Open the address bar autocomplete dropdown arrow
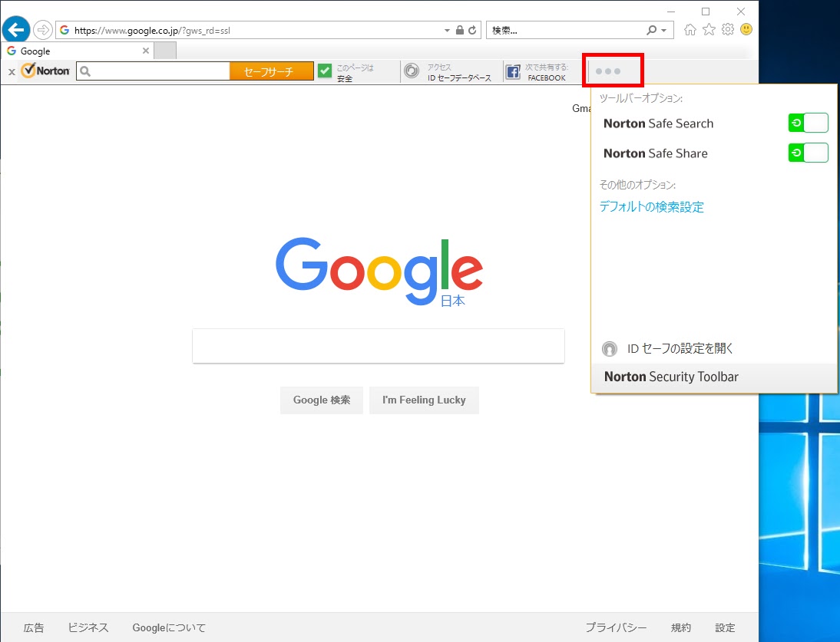Viewport: 840px width, 642px height. point(447,31)
